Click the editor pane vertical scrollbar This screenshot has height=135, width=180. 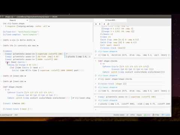click(x=93, y=32)
